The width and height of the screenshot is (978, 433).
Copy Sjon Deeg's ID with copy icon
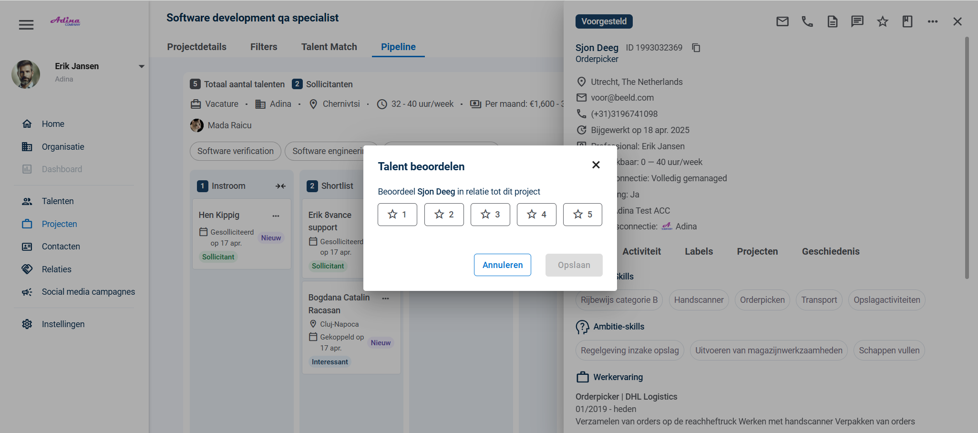click(696, 48)
